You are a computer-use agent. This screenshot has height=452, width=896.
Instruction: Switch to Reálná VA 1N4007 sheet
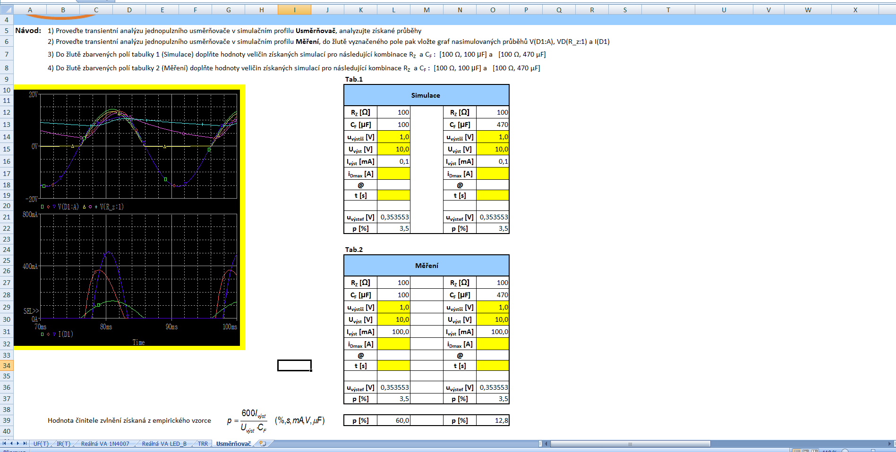point(105,444)
